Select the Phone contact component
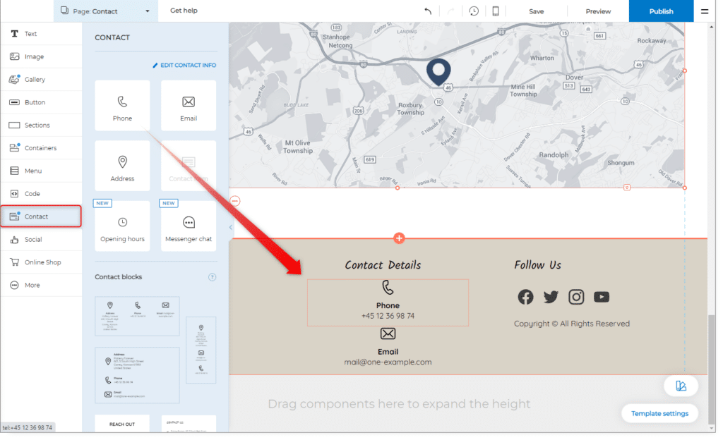 pyautogui.click(x=122, y=106)
